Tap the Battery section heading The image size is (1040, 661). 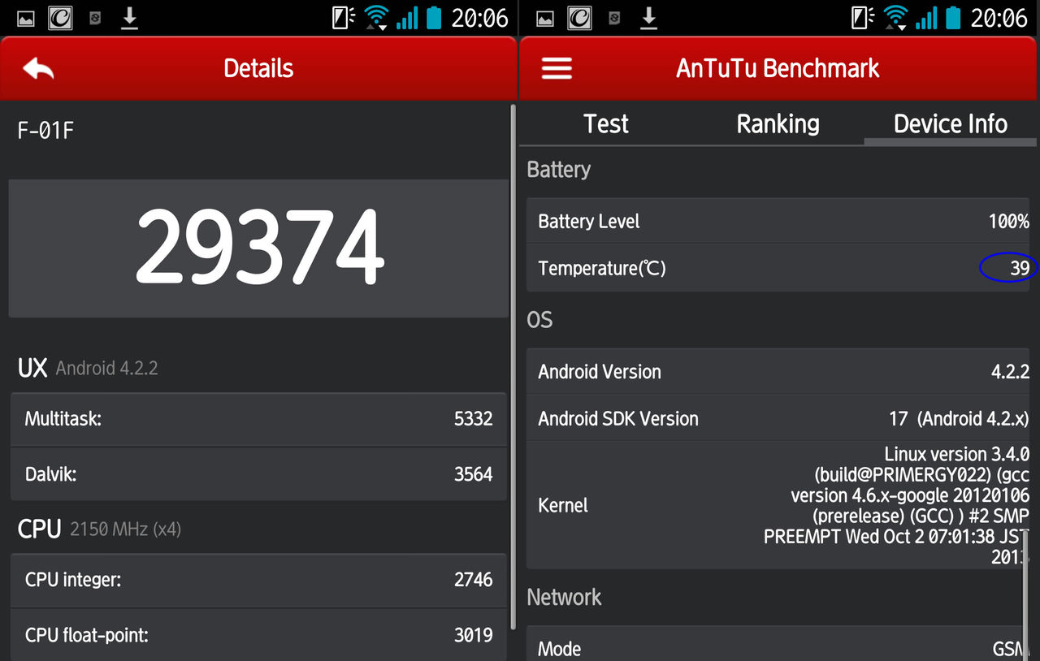559,170
